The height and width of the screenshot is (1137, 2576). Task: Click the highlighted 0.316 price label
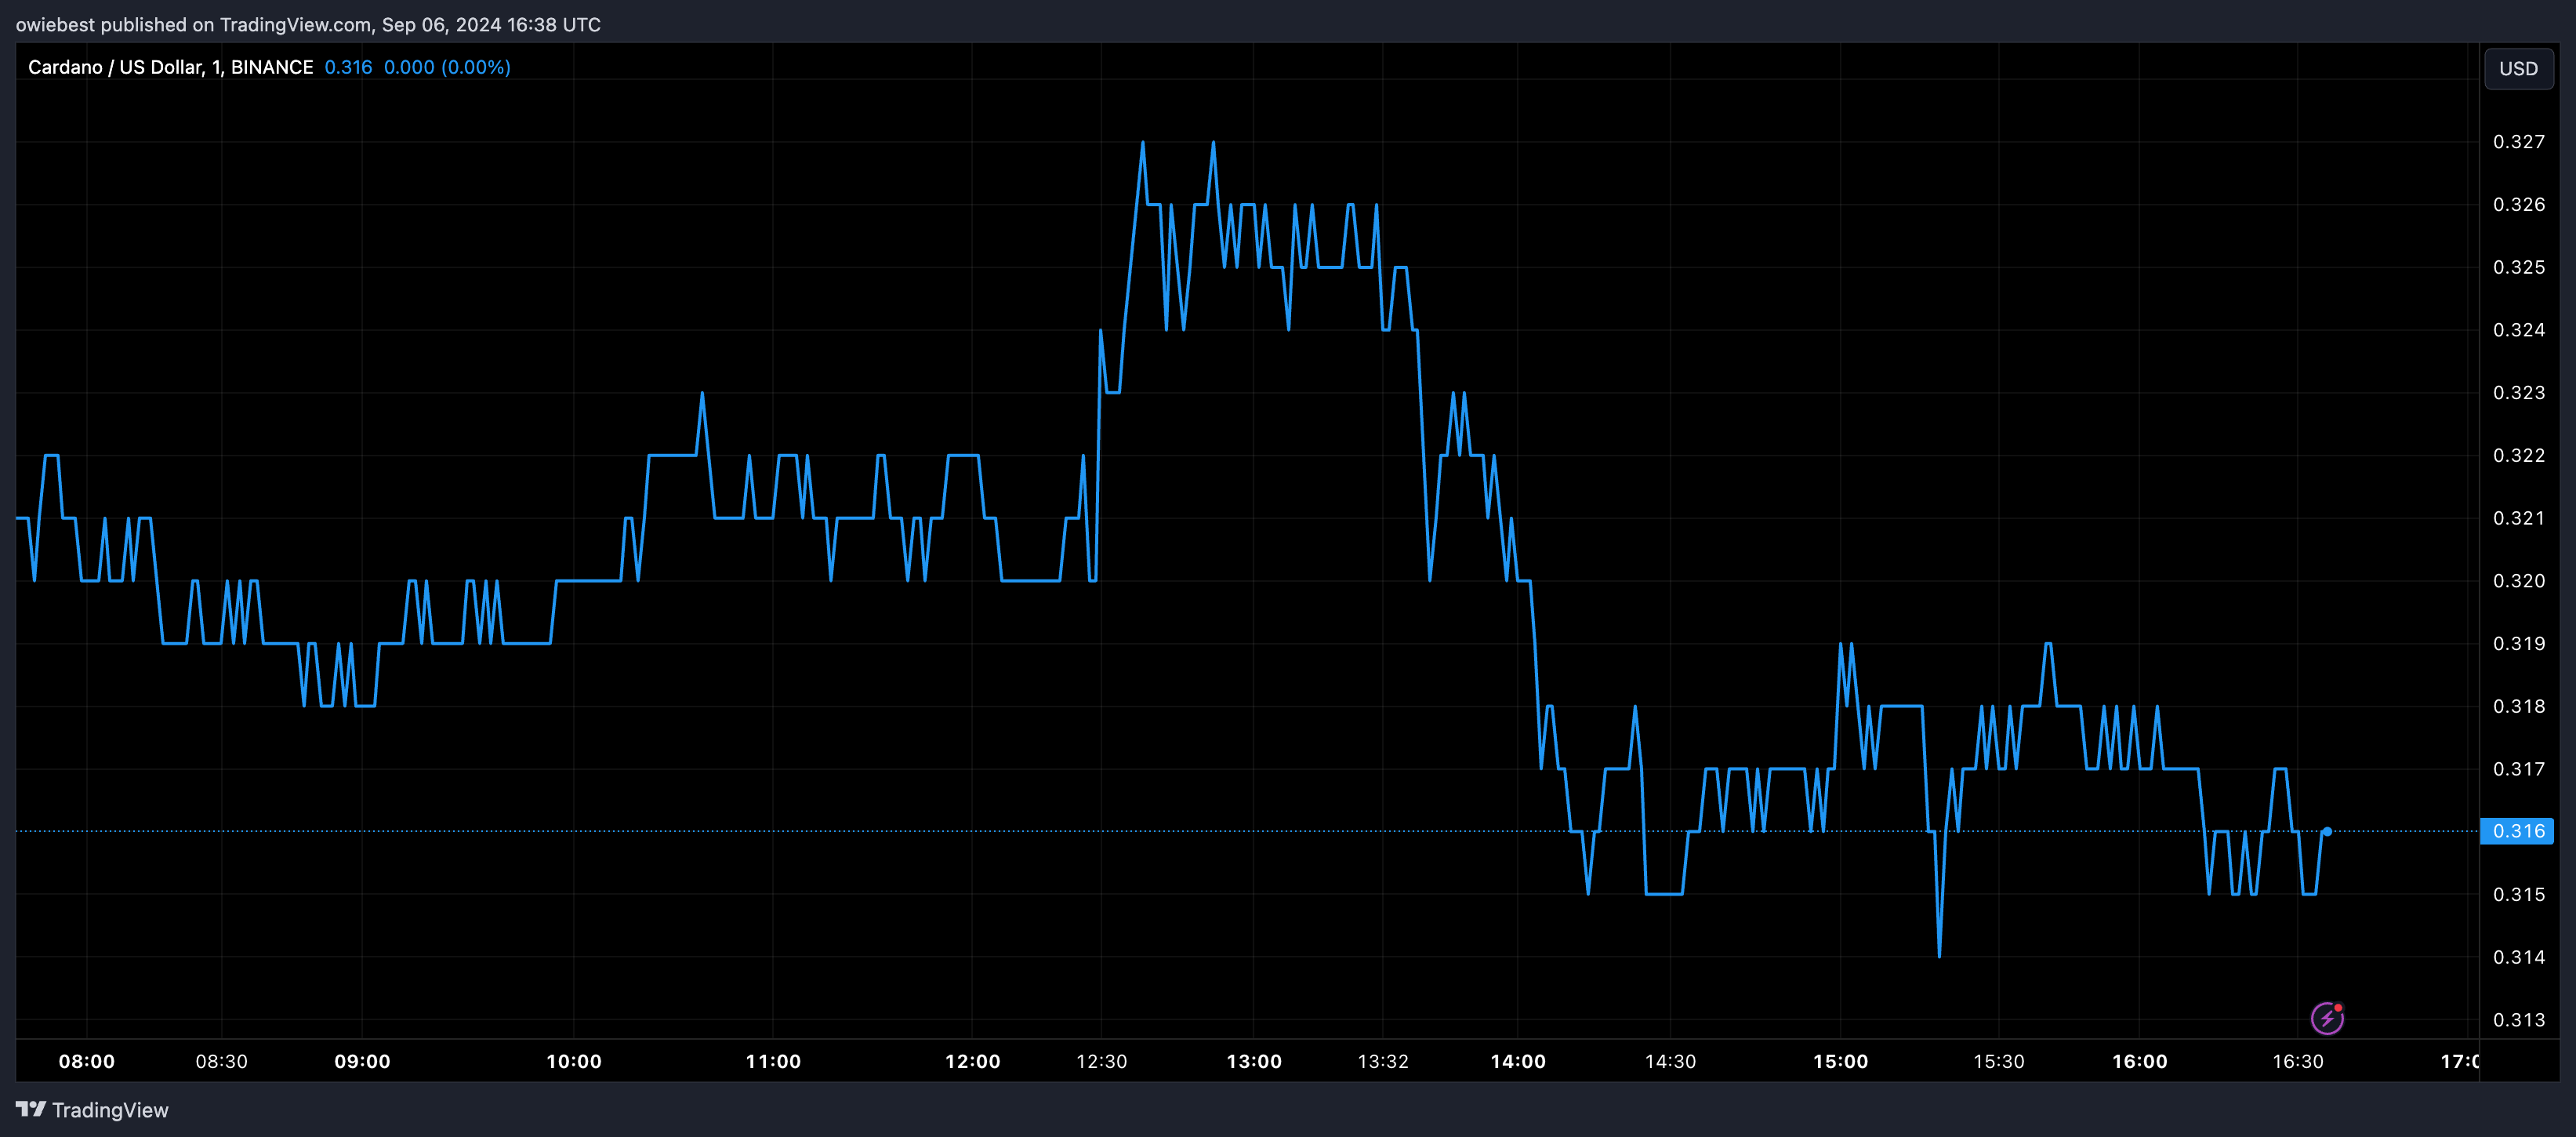tap(2518, 831)
